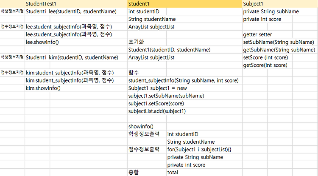The image size is (318, 176).
Task: Select the 'lee.showinfo()' cell
Action: pyautogui.click(x=42, y=42)
